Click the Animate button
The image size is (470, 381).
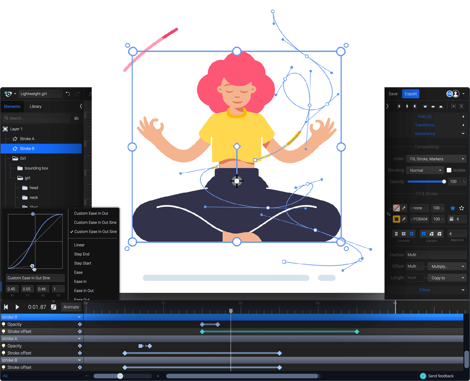pos(71,307)
